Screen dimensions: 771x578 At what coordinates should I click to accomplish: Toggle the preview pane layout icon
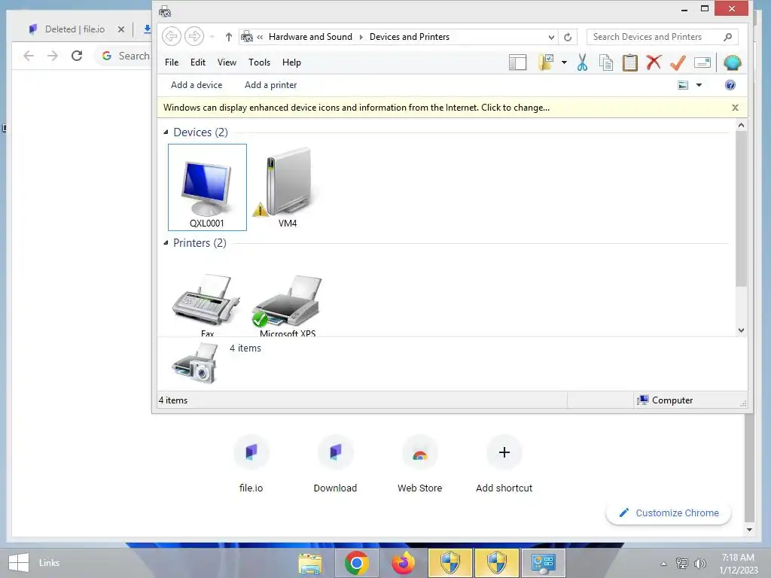(x=517, y=62)
